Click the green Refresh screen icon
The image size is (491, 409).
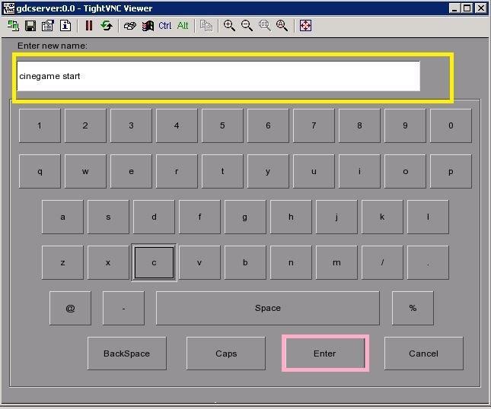click(x=107, y=26)
